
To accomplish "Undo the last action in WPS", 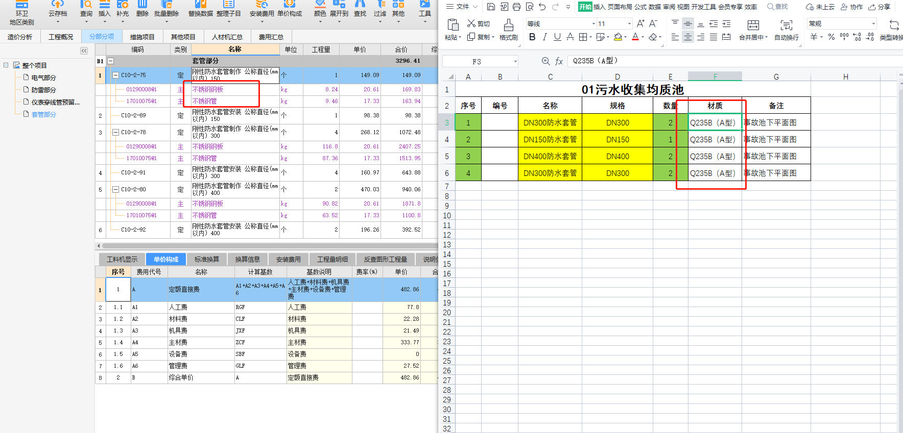I will pyautogui.click(x=542, y=7).
